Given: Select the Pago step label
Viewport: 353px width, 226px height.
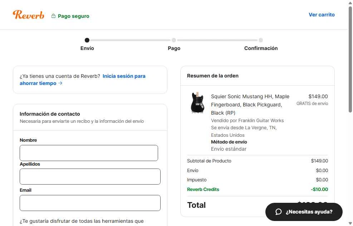Looking at the screenshot, I should 174,48.
